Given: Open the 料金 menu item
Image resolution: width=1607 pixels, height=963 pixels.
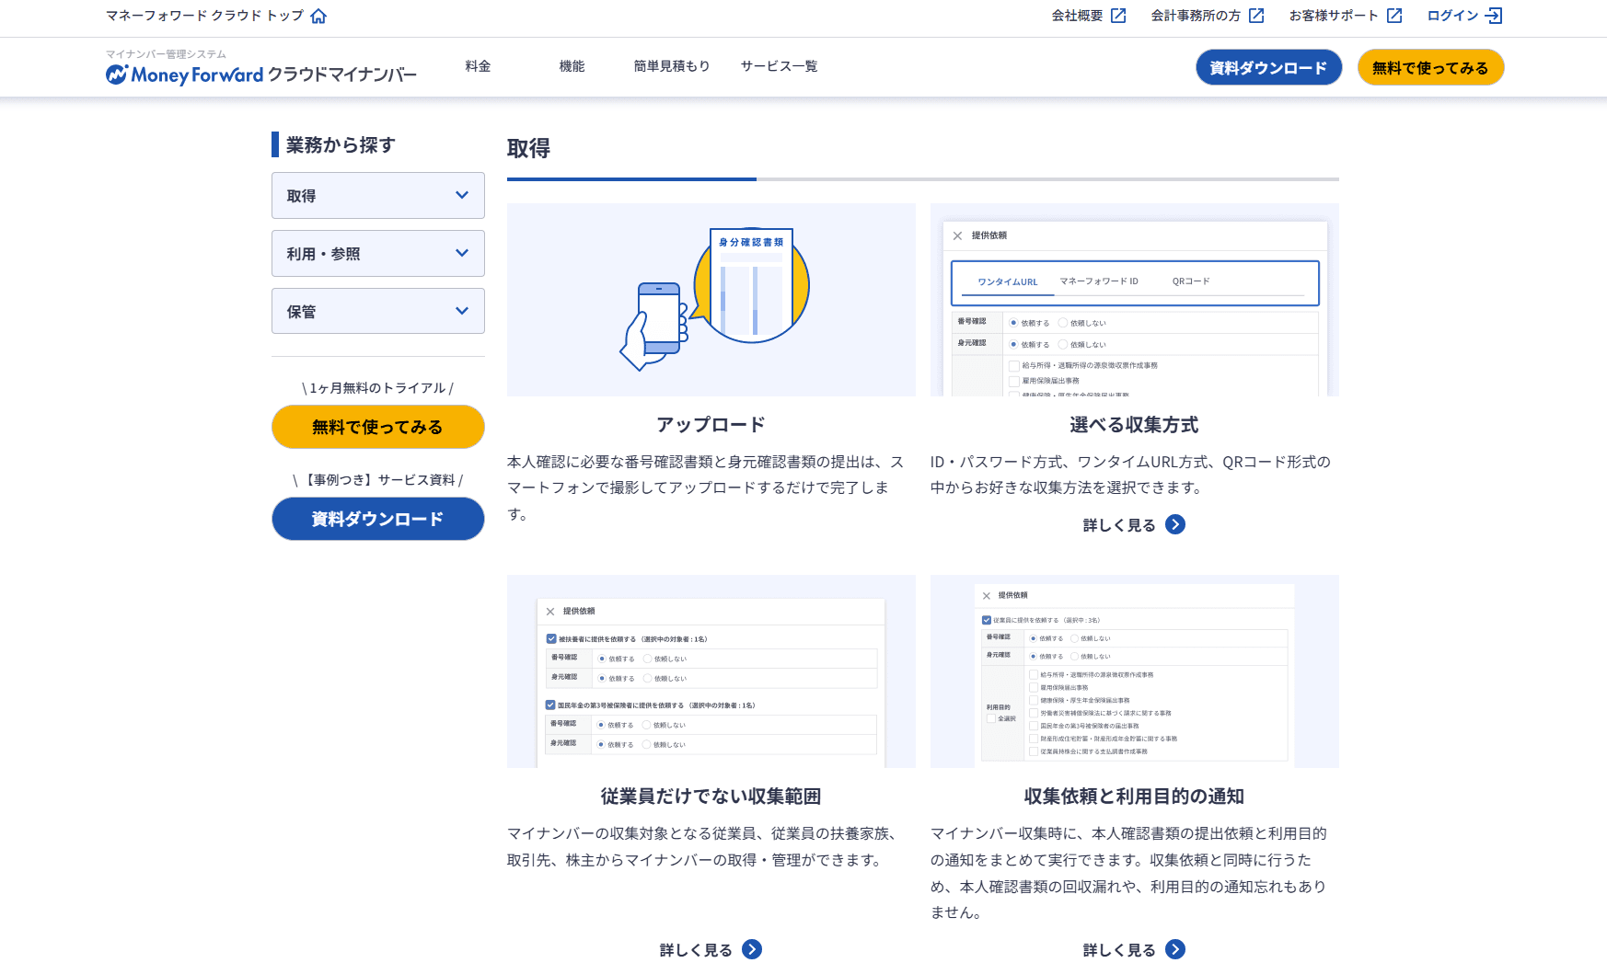Looking at the screenshot, I should [479, 66].
